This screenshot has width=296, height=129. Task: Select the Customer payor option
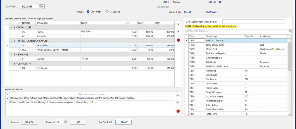88,12
